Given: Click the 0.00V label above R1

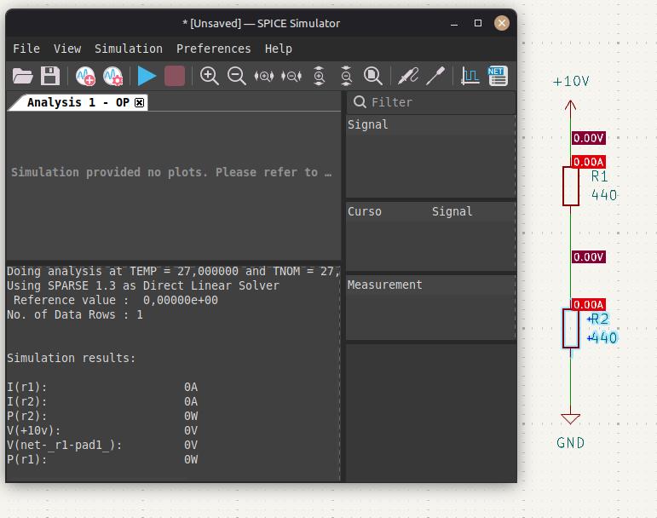Looking at the screenshot, I should click(x=589, y=138).
